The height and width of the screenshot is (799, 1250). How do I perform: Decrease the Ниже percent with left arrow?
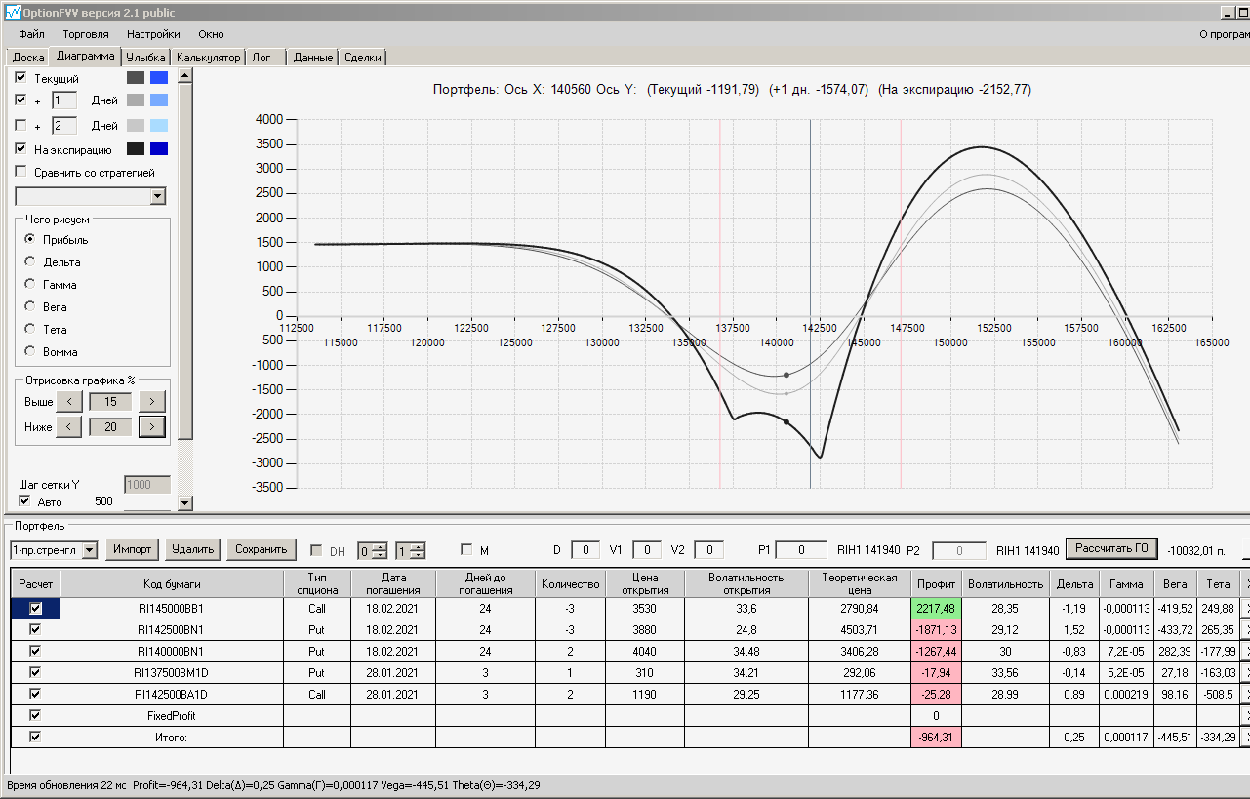coord(68,426)
